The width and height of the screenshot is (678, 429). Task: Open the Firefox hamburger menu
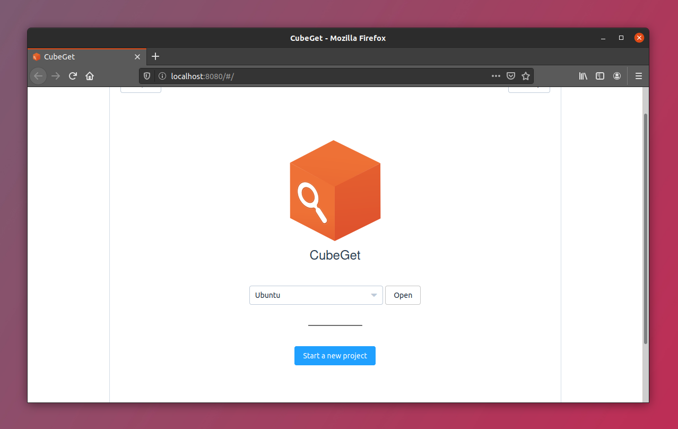click(638, 76)
